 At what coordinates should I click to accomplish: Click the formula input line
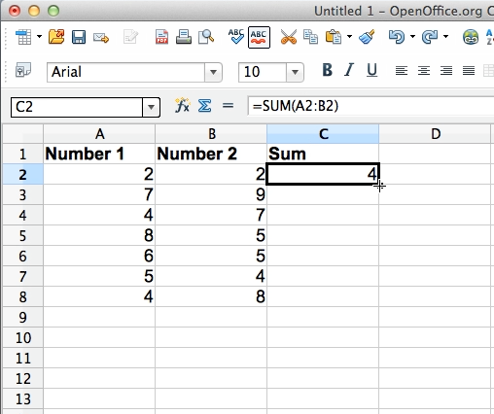point(370,106)
